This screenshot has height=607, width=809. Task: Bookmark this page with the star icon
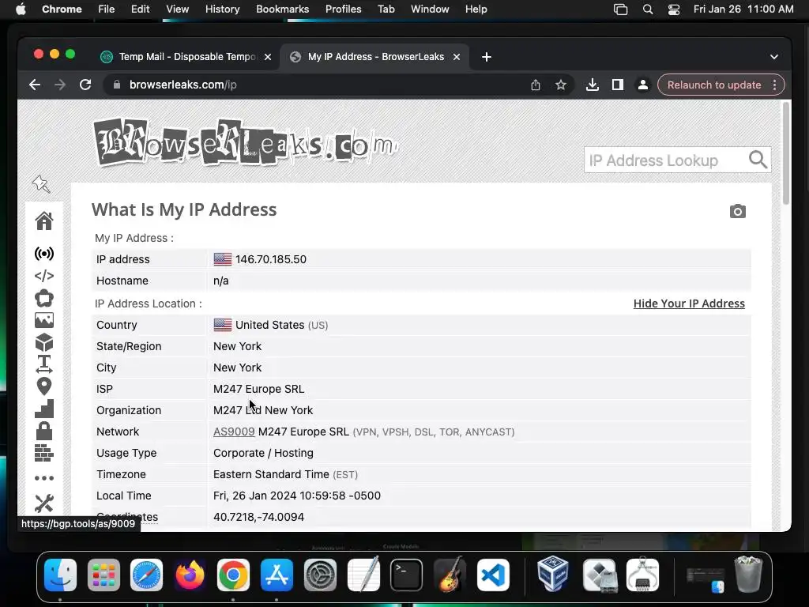click(561, 85)
